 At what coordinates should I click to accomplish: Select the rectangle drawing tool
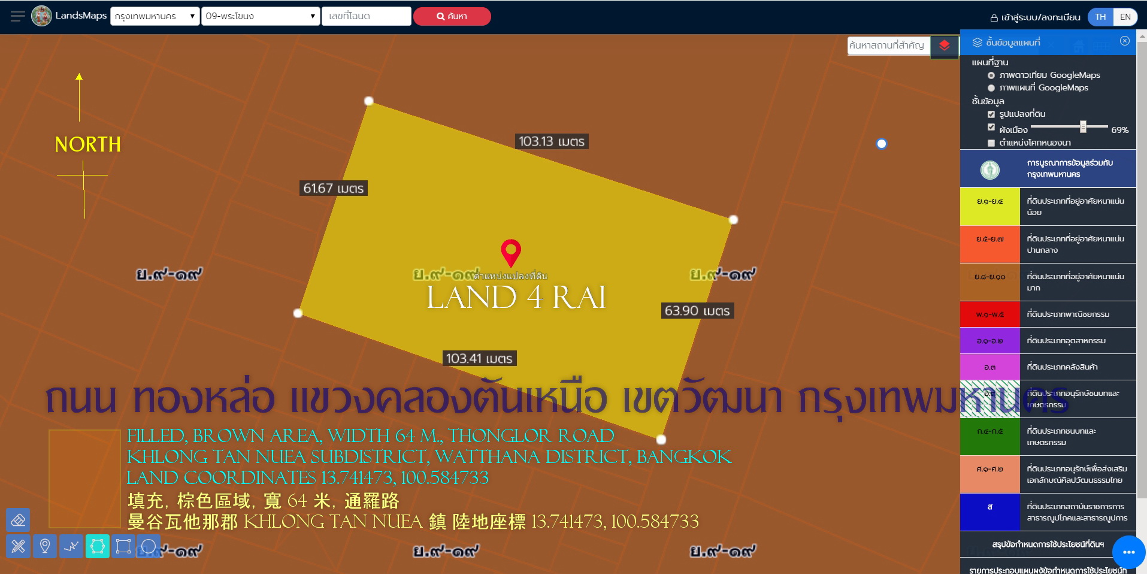[123, 546]
